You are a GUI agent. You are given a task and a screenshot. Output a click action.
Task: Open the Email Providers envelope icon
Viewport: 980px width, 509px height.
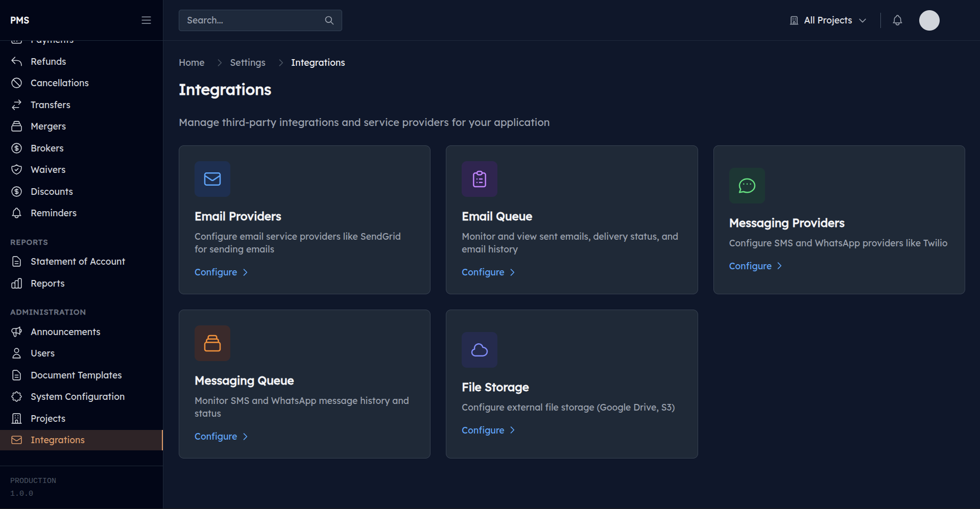(x=212, y=179)
